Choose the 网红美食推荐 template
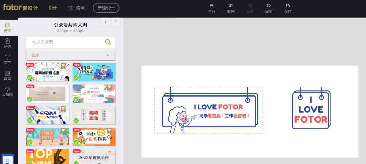Screen dimensions: 366x164 [x=94, y=137]
